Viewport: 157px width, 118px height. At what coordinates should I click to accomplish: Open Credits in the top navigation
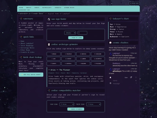pos(58,8)
